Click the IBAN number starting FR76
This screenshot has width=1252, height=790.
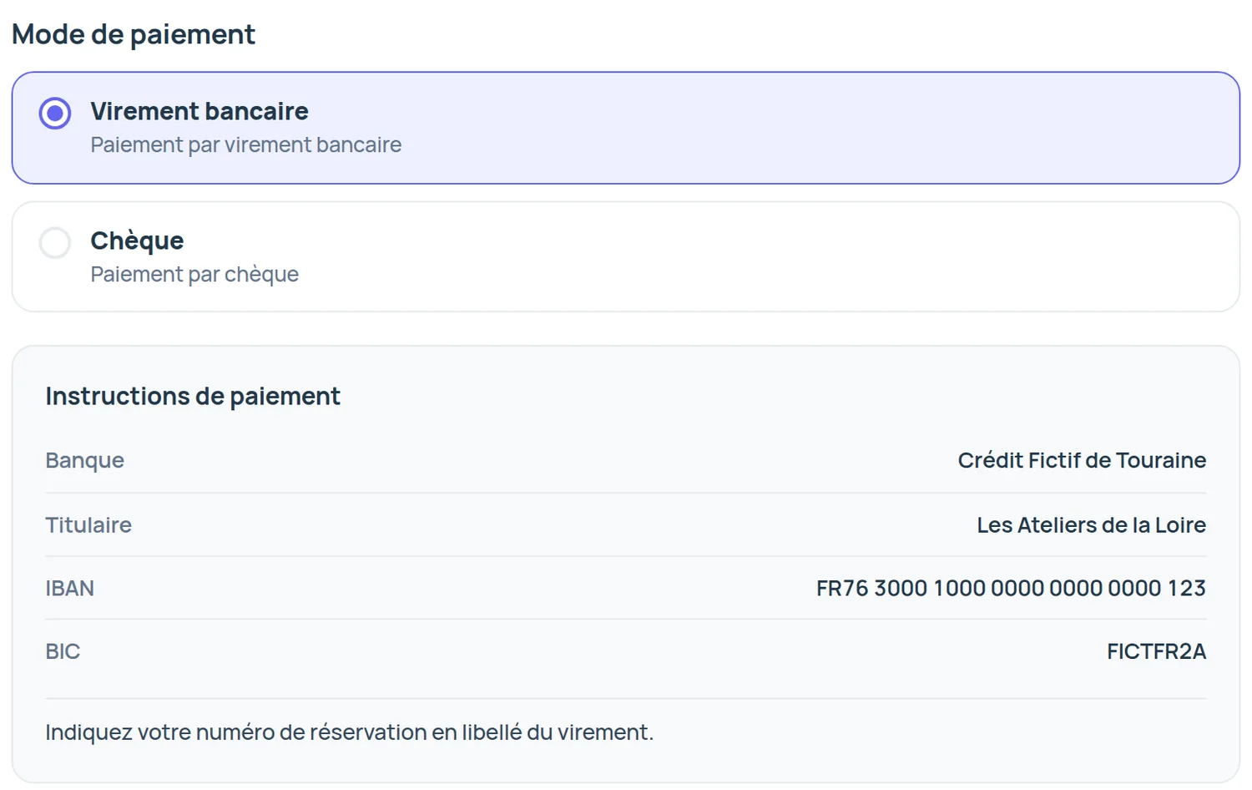tap(1011, 588)
